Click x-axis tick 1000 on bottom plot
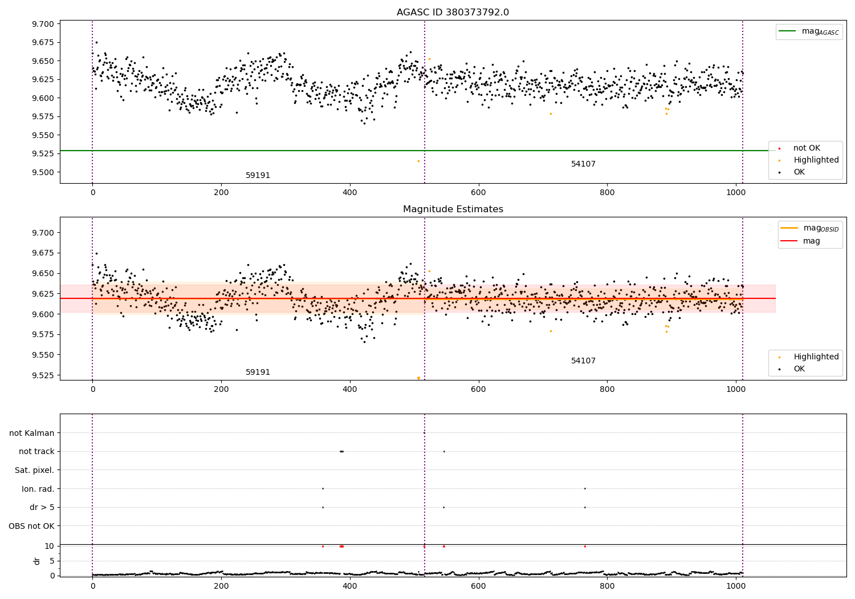 736,586
